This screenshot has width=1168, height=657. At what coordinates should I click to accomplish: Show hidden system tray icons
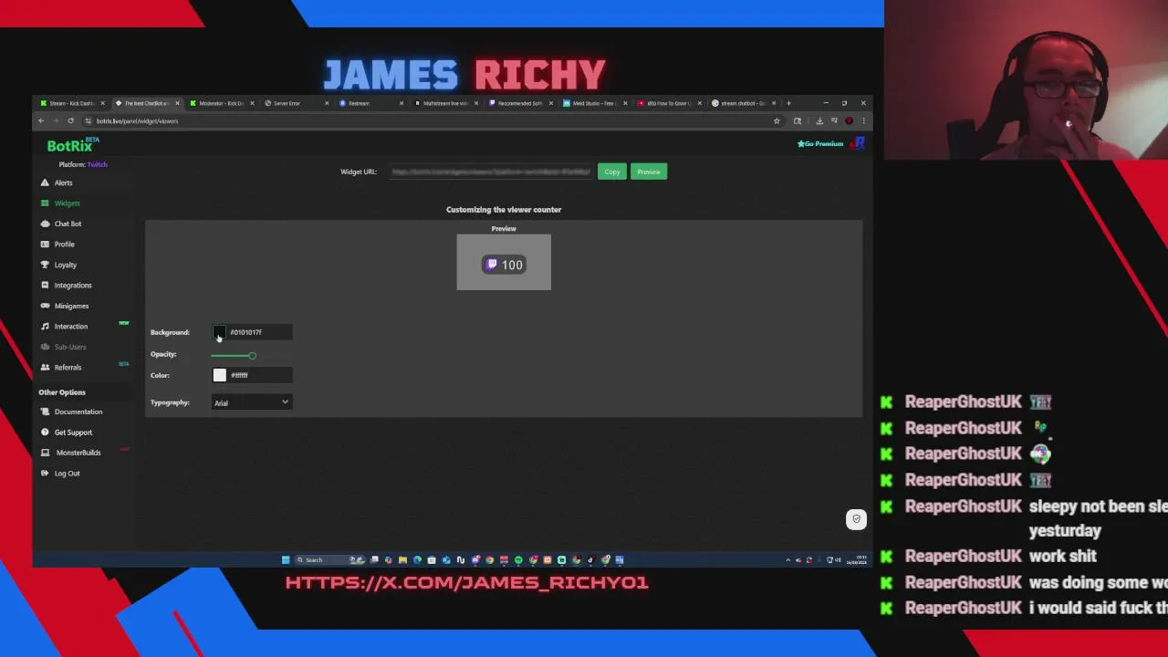pyautogui.click(x=788, y=560)
